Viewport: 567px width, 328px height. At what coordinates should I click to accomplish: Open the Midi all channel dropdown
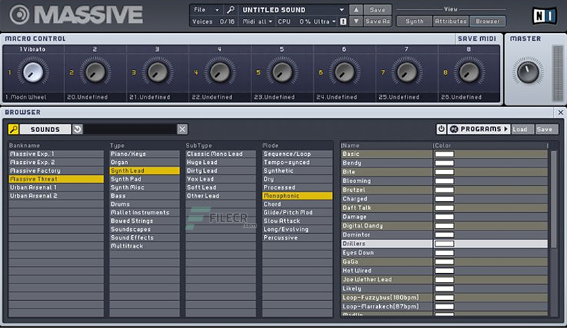pyautogui.click(x=257, y=22)
